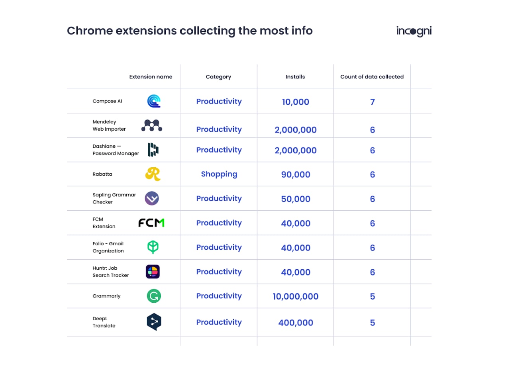Click the Huntr Job Search Tracker icon
Image resolution: width=510 pixels, height=368 pixels.
[153, 272]
